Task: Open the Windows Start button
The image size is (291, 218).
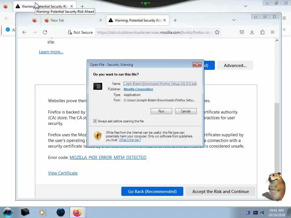Action: (7, 212)
